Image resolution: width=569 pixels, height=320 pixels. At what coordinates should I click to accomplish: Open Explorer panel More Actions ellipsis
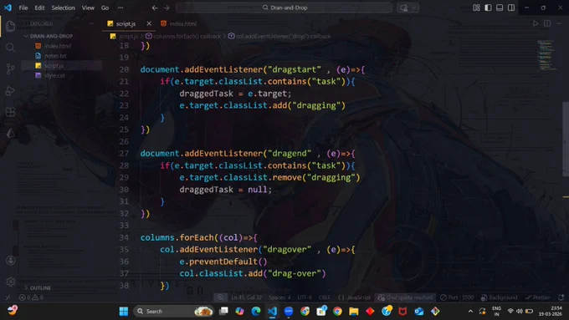tap(92, 23)
